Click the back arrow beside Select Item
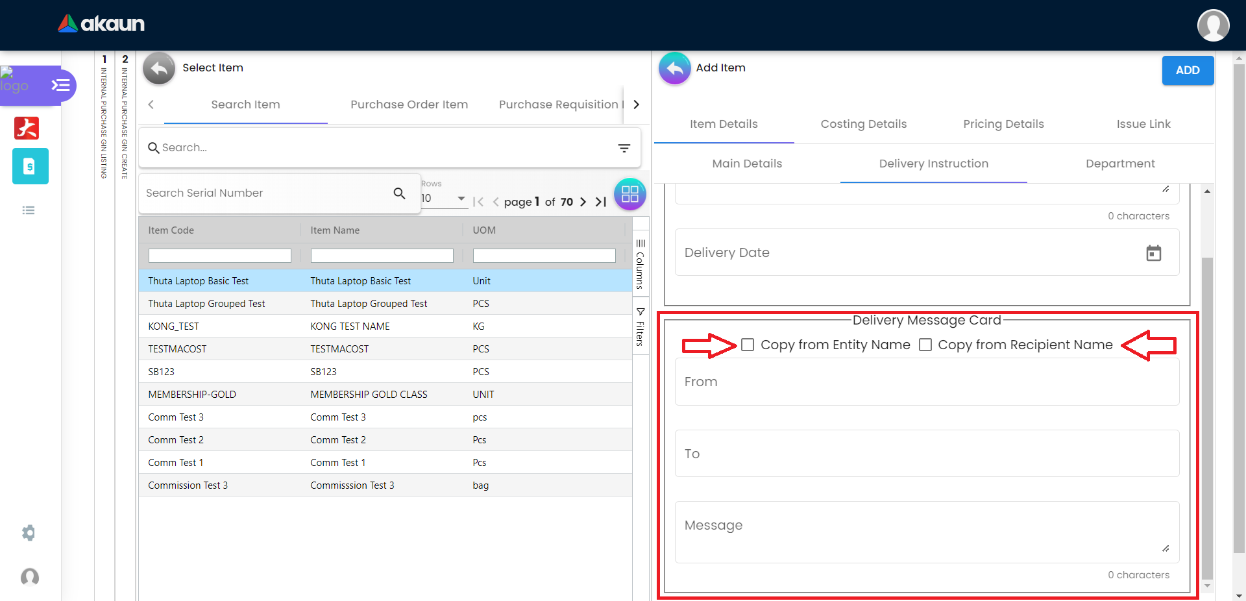Viewport: 1246px width, 601px height. [x=159, y=68]
